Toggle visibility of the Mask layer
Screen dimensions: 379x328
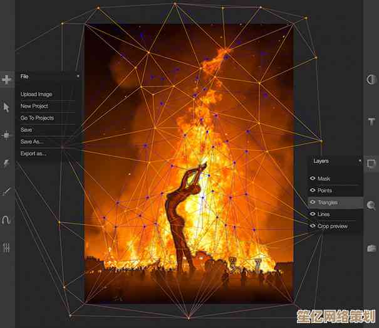pyautogui.click(x=313, y=179)
